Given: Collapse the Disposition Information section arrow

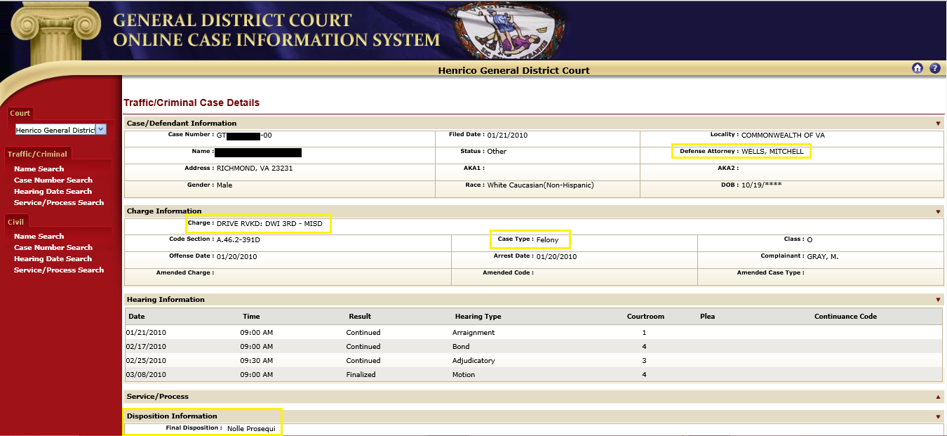Looking at the screenshot, I should click(x=938, y=416).
